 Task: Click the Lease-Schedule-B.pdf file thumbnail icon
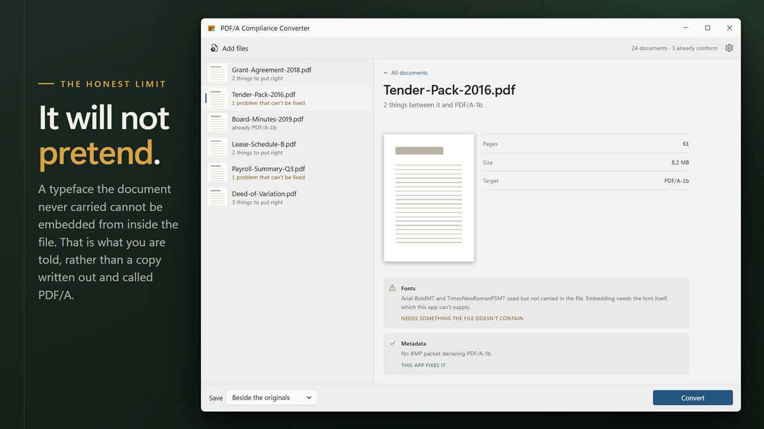(x=217, y=148)
